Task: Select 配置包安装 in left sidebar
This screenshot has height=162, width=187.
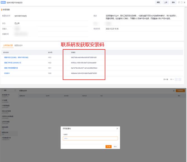Action: 6,132
